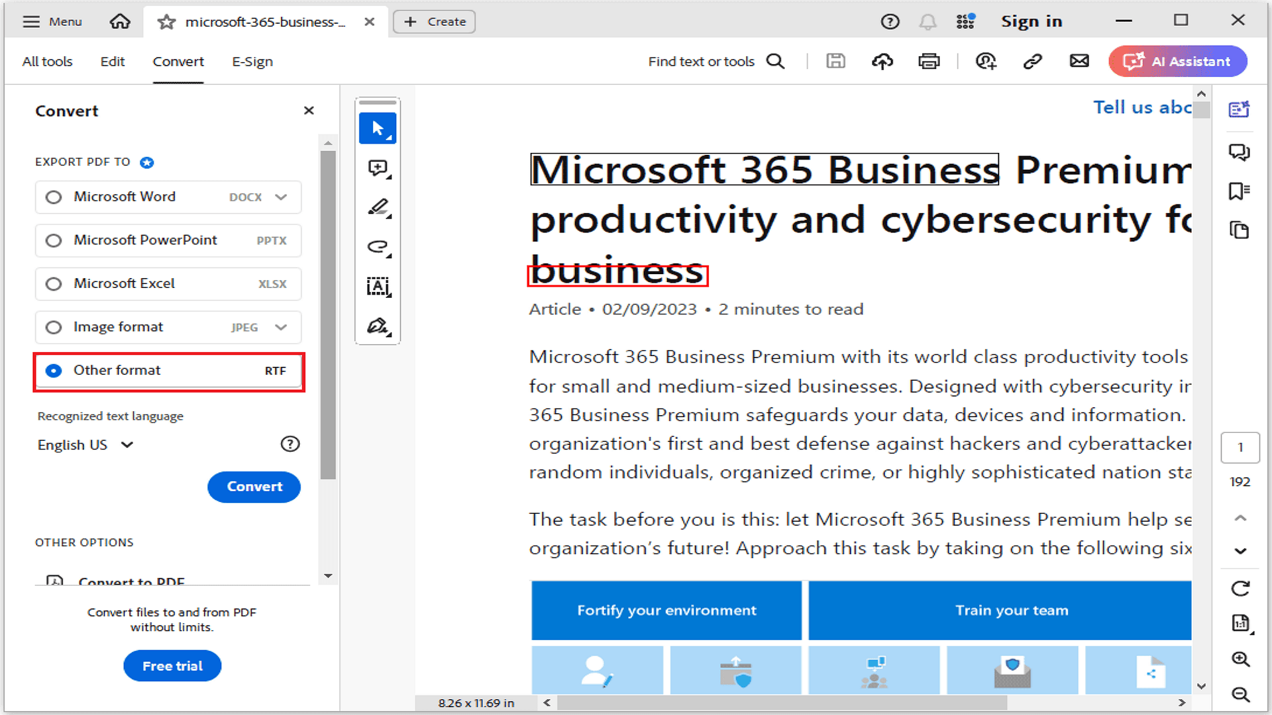
Task: Click the Print icon
Action: click(x=929, y=62)
